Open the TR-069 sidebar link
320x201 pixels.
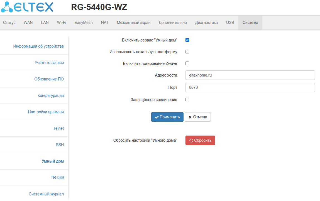point(57,178)
